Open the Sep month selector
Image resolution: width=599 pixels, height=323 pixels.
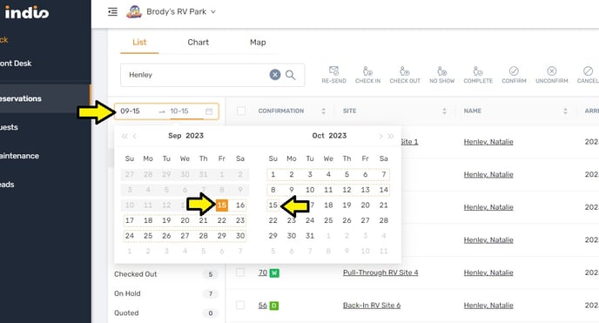pyautogui.click(x=175, y=136)
